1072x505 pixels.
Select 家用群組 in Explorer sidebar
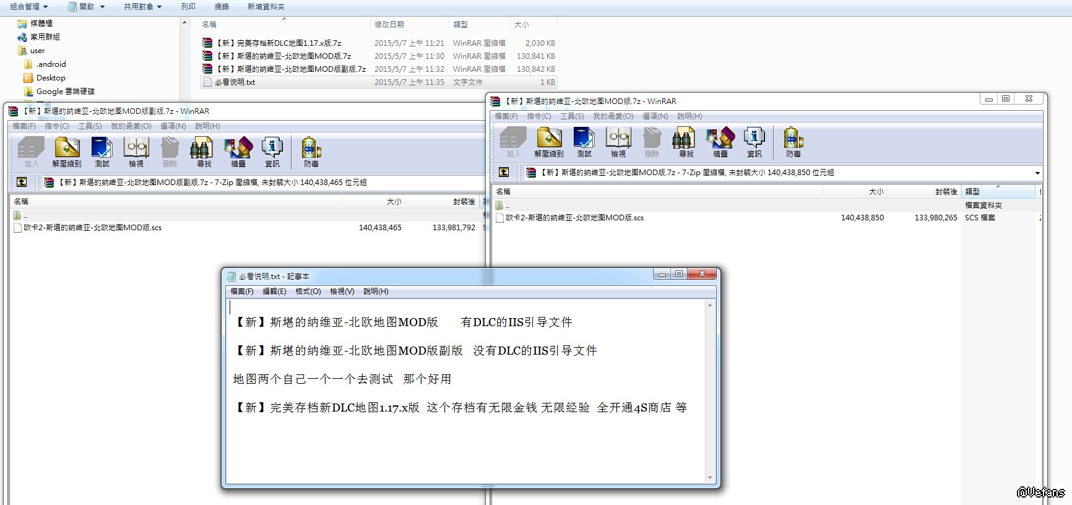45,37
